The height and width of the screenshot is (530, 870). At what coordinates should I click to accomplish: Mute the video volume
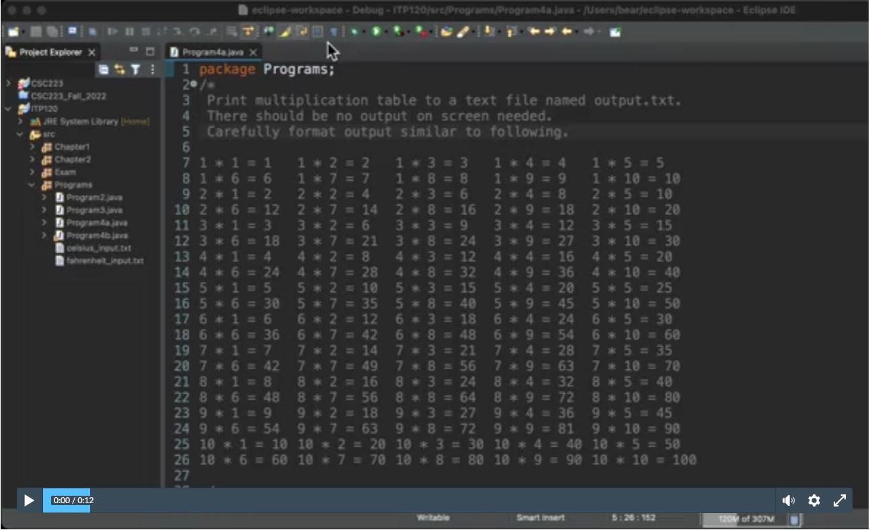tap(789, 500)
